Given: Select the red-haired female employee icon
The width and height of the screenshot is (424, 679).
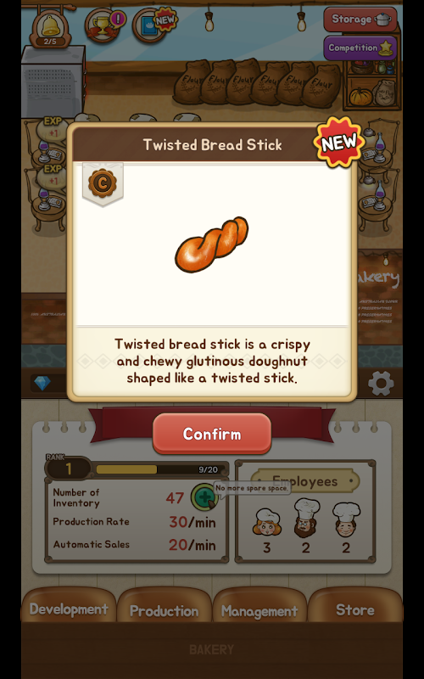Looking at the screenshot, I should point(266,522).
